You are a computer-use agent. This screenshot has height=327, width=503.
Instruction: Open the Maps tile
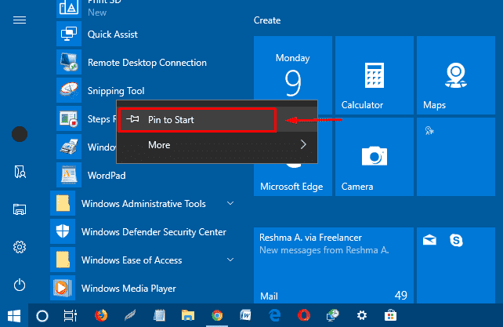(x=456, y=75)
